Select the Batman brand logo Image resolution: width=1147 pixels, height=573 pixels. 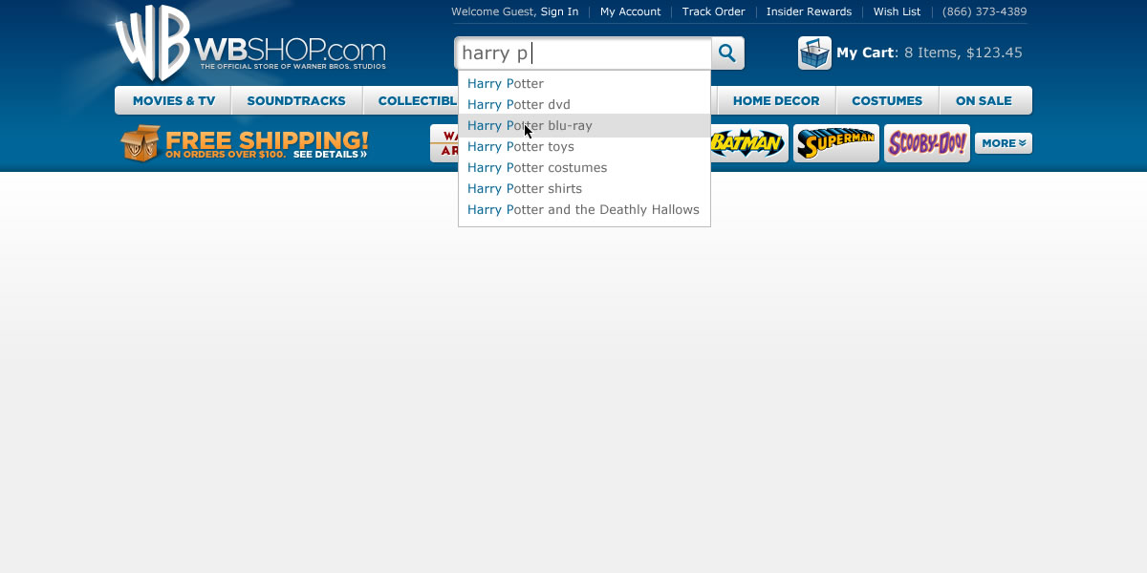(x=749, y=143)
